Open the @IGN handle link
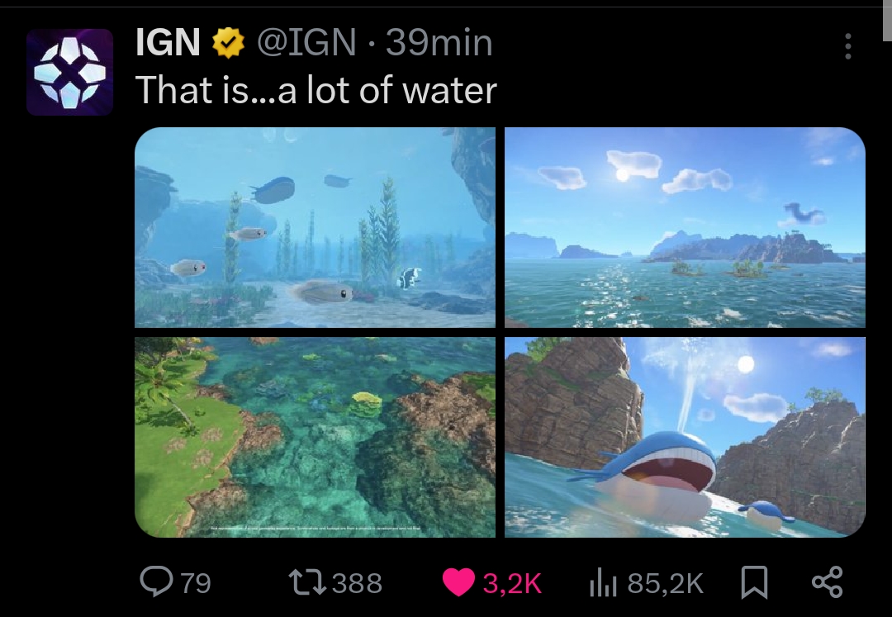892x617 pixels. [x=307, y=43]
